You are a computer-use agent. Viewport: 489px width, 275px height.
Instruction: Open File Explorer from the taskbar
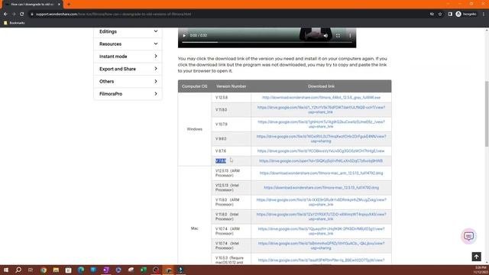(x=56, y=270)
